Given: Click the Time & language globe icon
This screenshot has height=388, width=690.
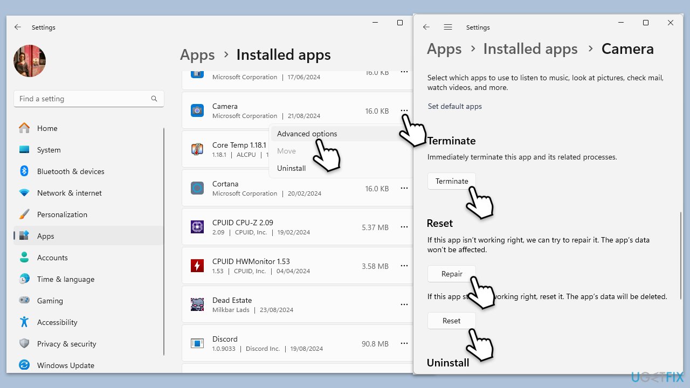Looking at the screenshot, I should point(24,279).
